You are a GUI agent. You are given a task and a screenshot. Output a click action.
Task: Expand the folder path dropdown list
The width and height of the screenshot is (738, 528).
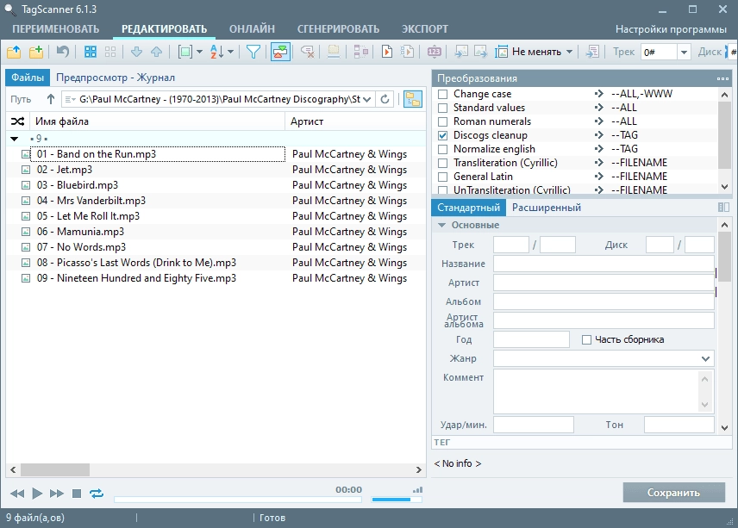[367, 99]
